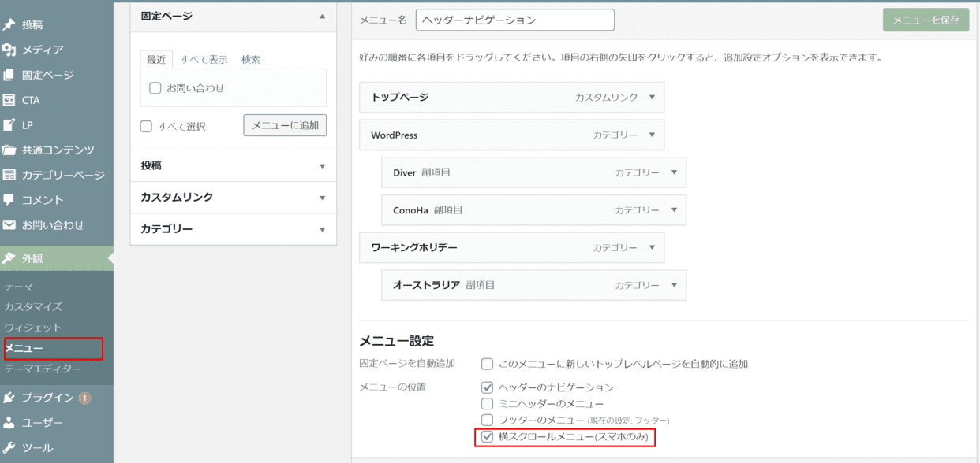Screen dimensions: 980x463
Task: Expand the カスタムリンク accordion section
Action: click(x=233, y=198)
